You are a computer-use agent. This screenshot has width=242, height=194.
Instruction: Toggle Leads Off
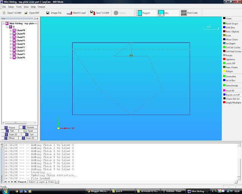(229, 63)
